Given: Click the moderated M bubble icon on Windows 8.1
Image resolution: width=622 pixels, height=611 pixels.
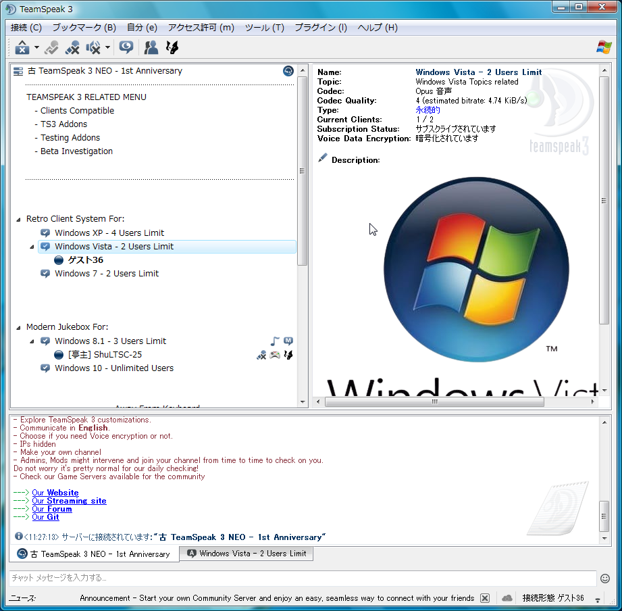Looking at the screenshot, I should (288, 341).
